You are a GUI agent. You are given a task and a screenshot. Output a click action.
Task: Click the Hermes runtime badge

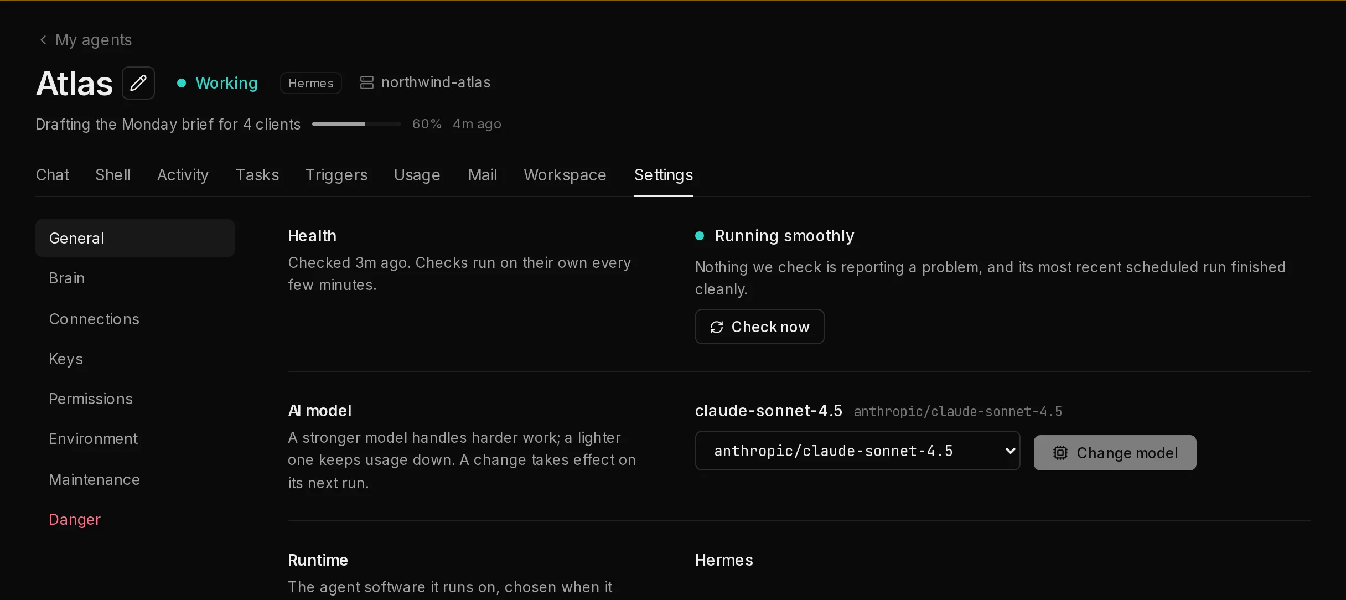pyautogui.click(x=311, y=83)
